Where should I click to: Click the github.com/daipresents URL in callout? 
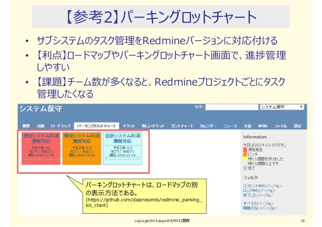point(144,202)
